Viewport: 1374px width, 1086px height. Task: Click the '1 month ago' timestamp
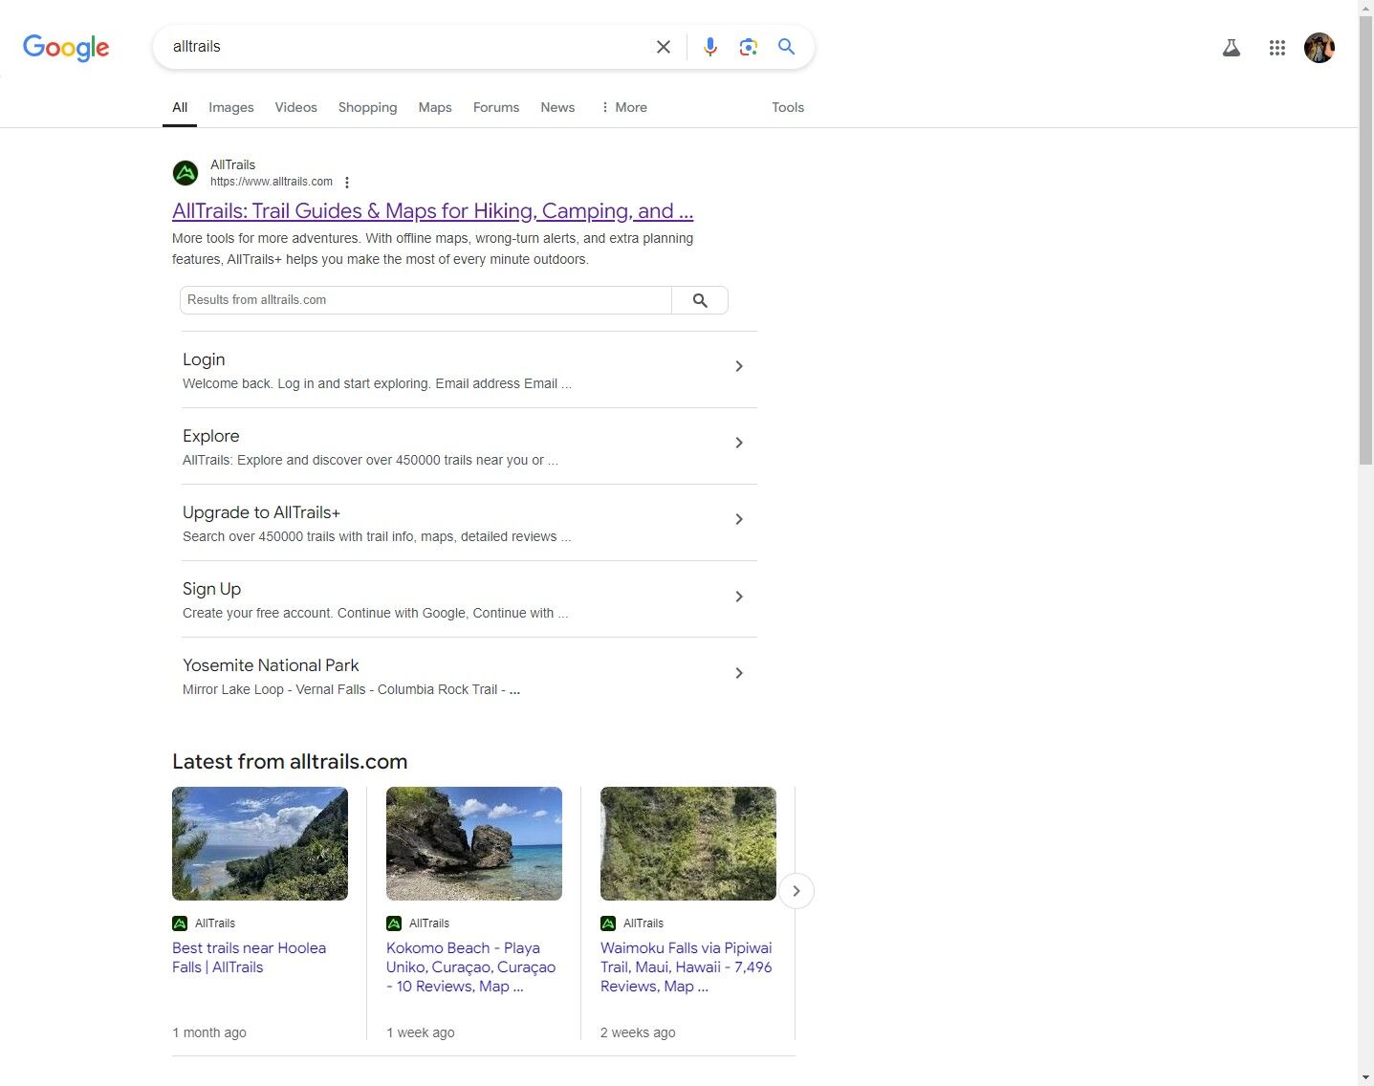click(209, 1032)
